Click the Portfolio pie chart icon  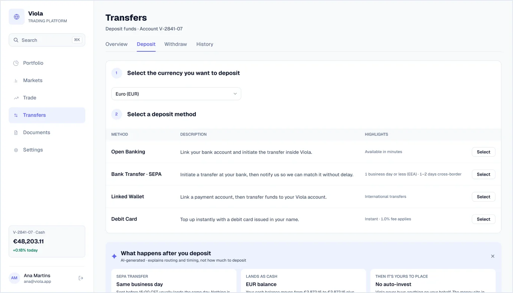pyautogui.click(x=16, y=63)
